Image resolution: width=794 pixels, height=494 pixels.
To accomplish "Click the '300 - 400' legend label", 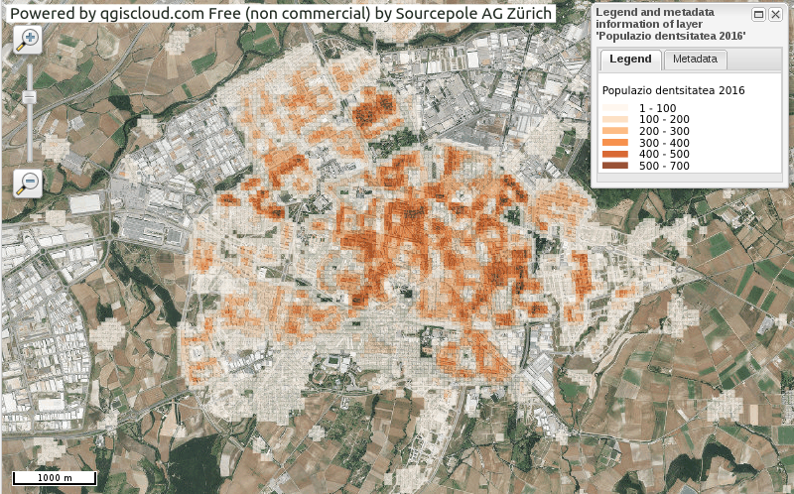I will click(664, 143).
